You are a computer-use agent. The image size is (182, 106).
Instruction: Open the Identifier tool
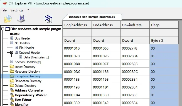coord(22,105)
